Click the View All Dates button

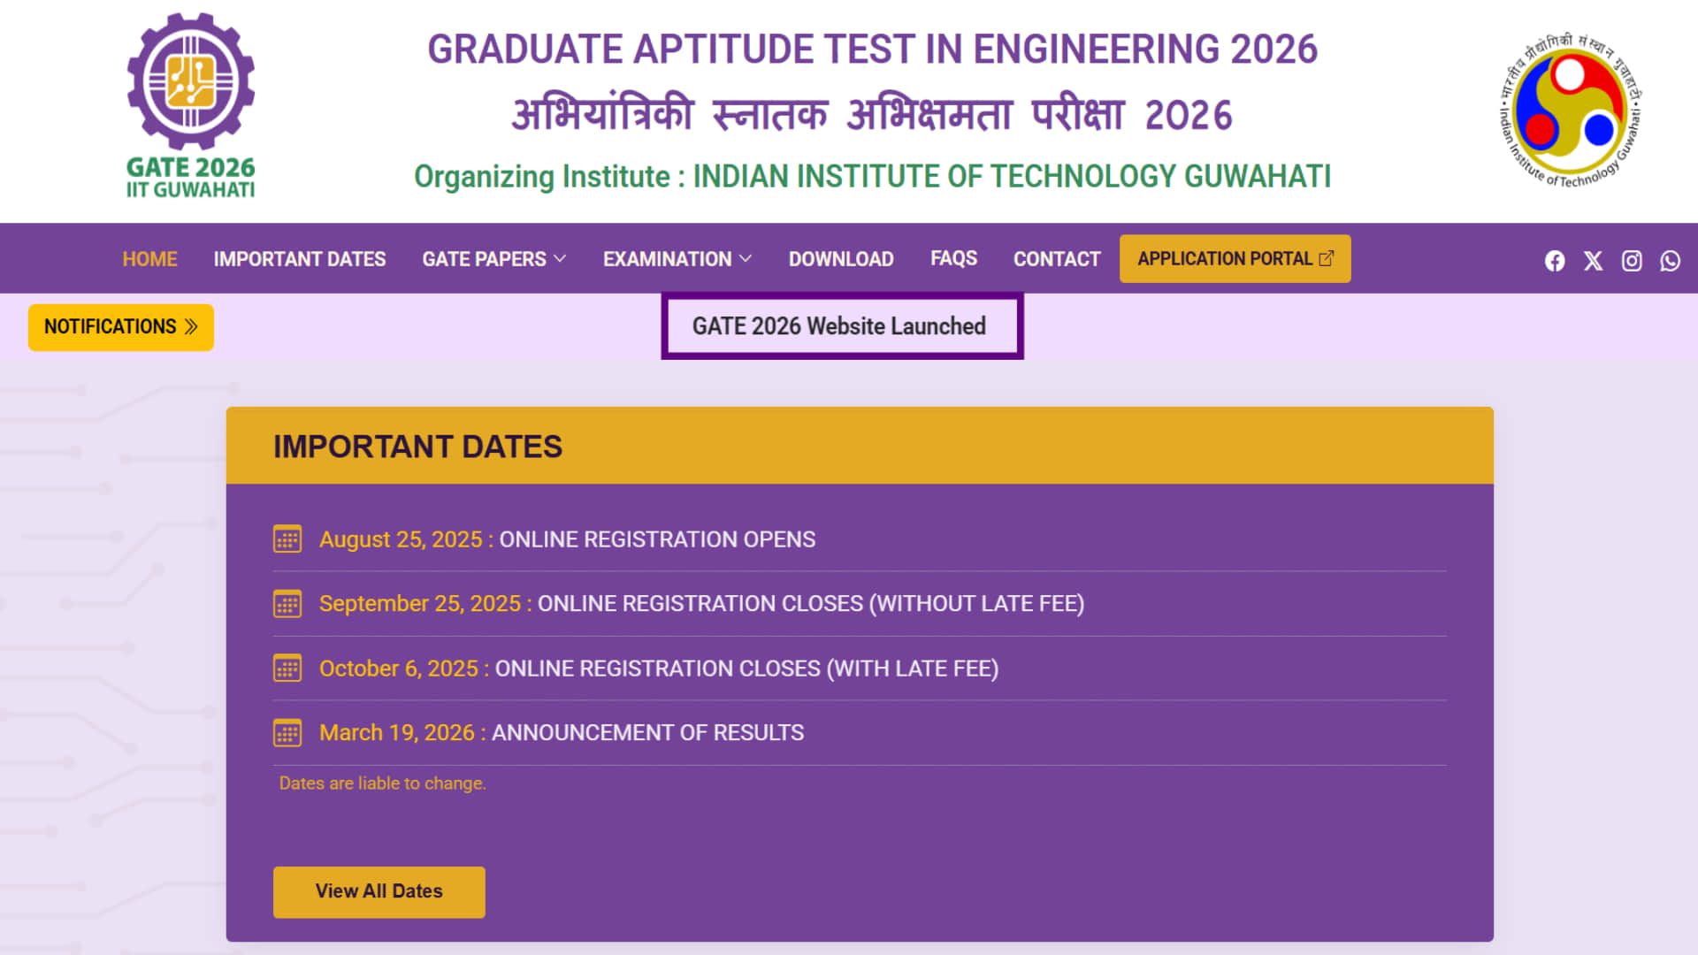(x=379, y=891)
